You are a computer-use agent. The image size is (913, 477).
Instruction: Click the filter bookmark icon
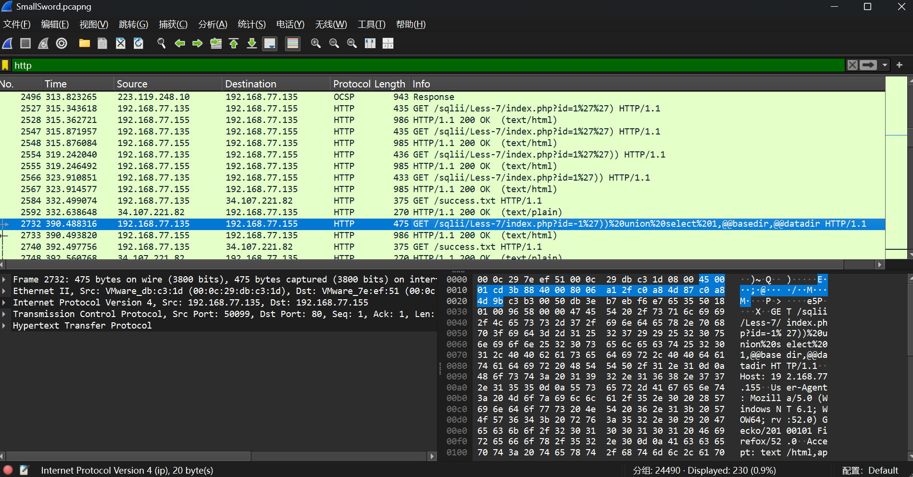5,65
